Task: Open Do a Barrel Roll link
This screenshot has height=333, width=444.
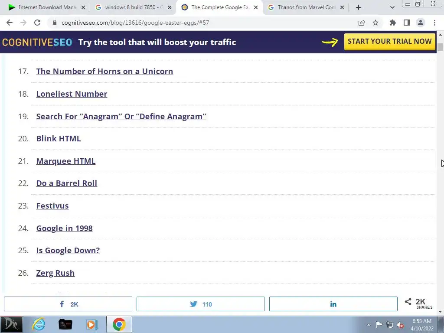Action: 66,183
